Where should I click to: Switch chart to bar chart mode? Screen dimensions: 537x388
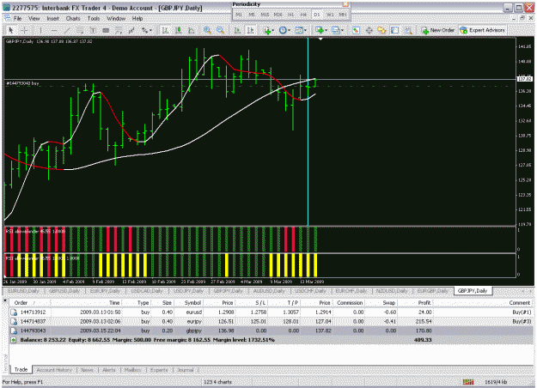click(165, 30)
